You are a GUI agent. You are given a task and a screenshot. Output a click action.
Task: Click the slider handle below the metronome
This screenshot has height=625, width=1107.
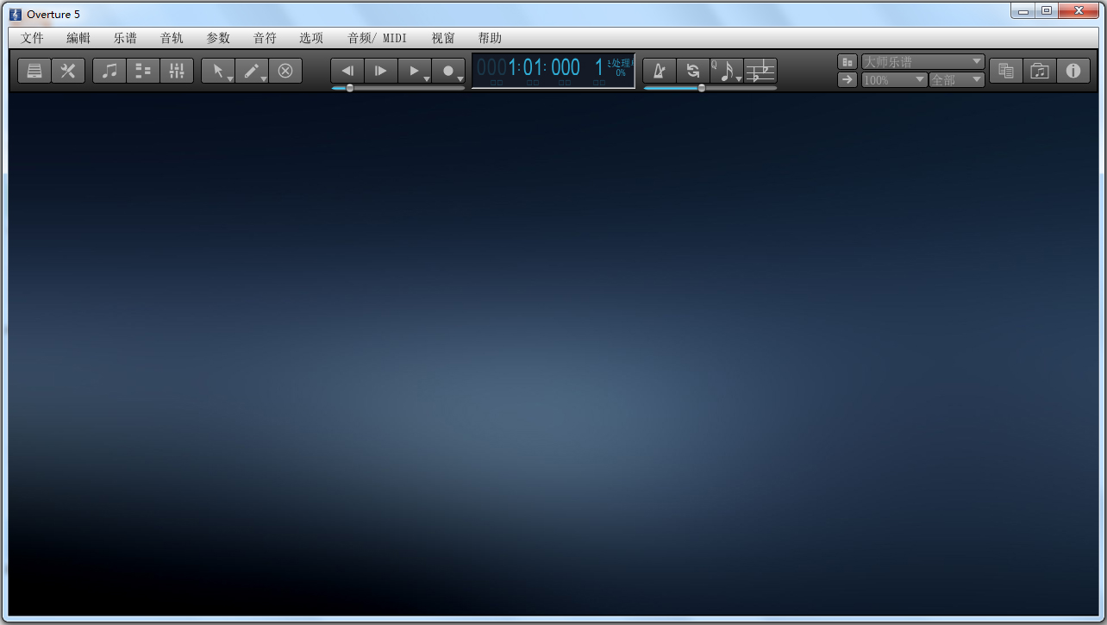click(x=702, y=88)
